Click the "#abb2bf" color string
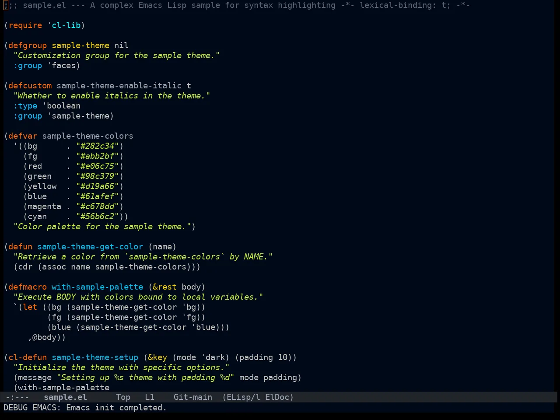Screen dimensions: 560x420 click(98, 156)
